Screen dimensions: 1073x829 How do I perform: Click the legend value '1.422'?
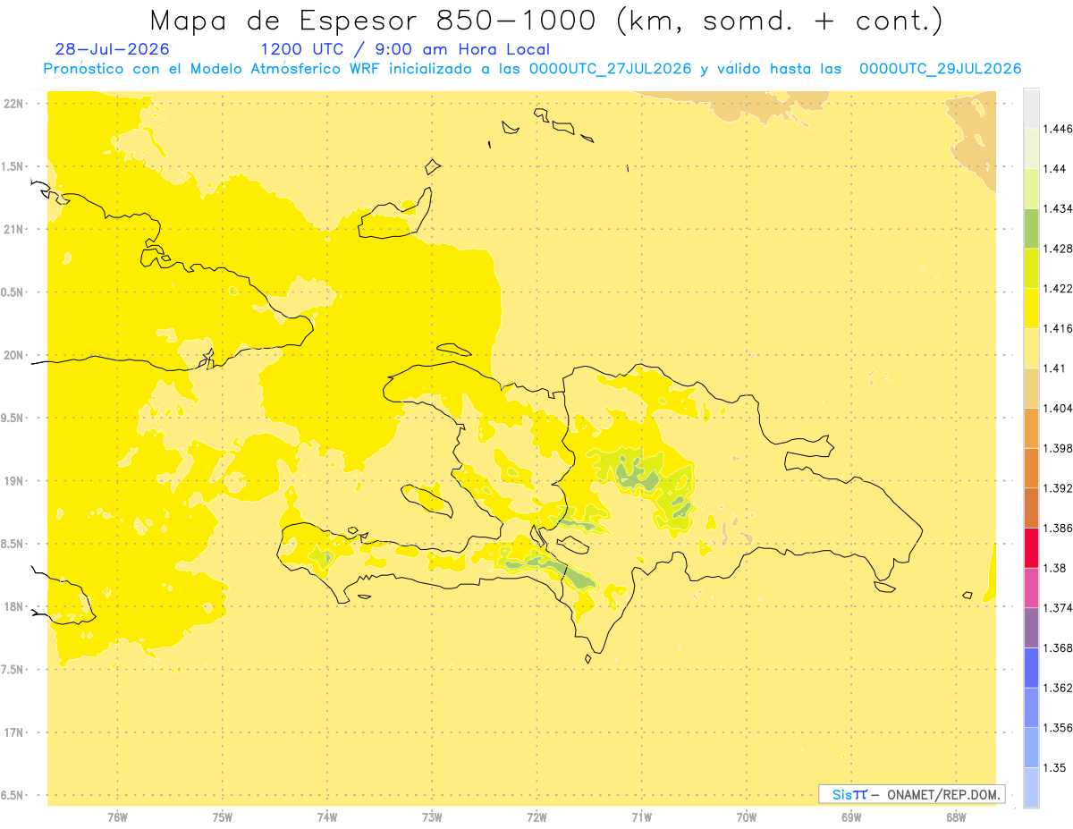click(1057, 289)
